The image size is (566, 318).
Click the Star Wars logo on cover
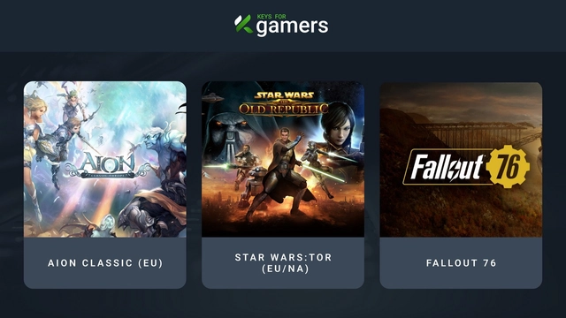[284, 95]
